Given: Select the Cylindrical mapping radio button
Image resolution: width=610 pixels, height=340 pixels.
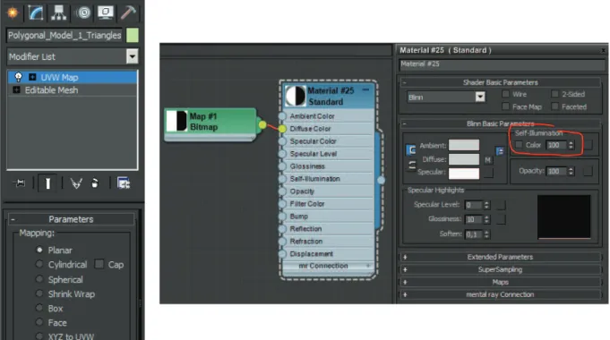Looking at the screenshot, I should coord(39,264).
